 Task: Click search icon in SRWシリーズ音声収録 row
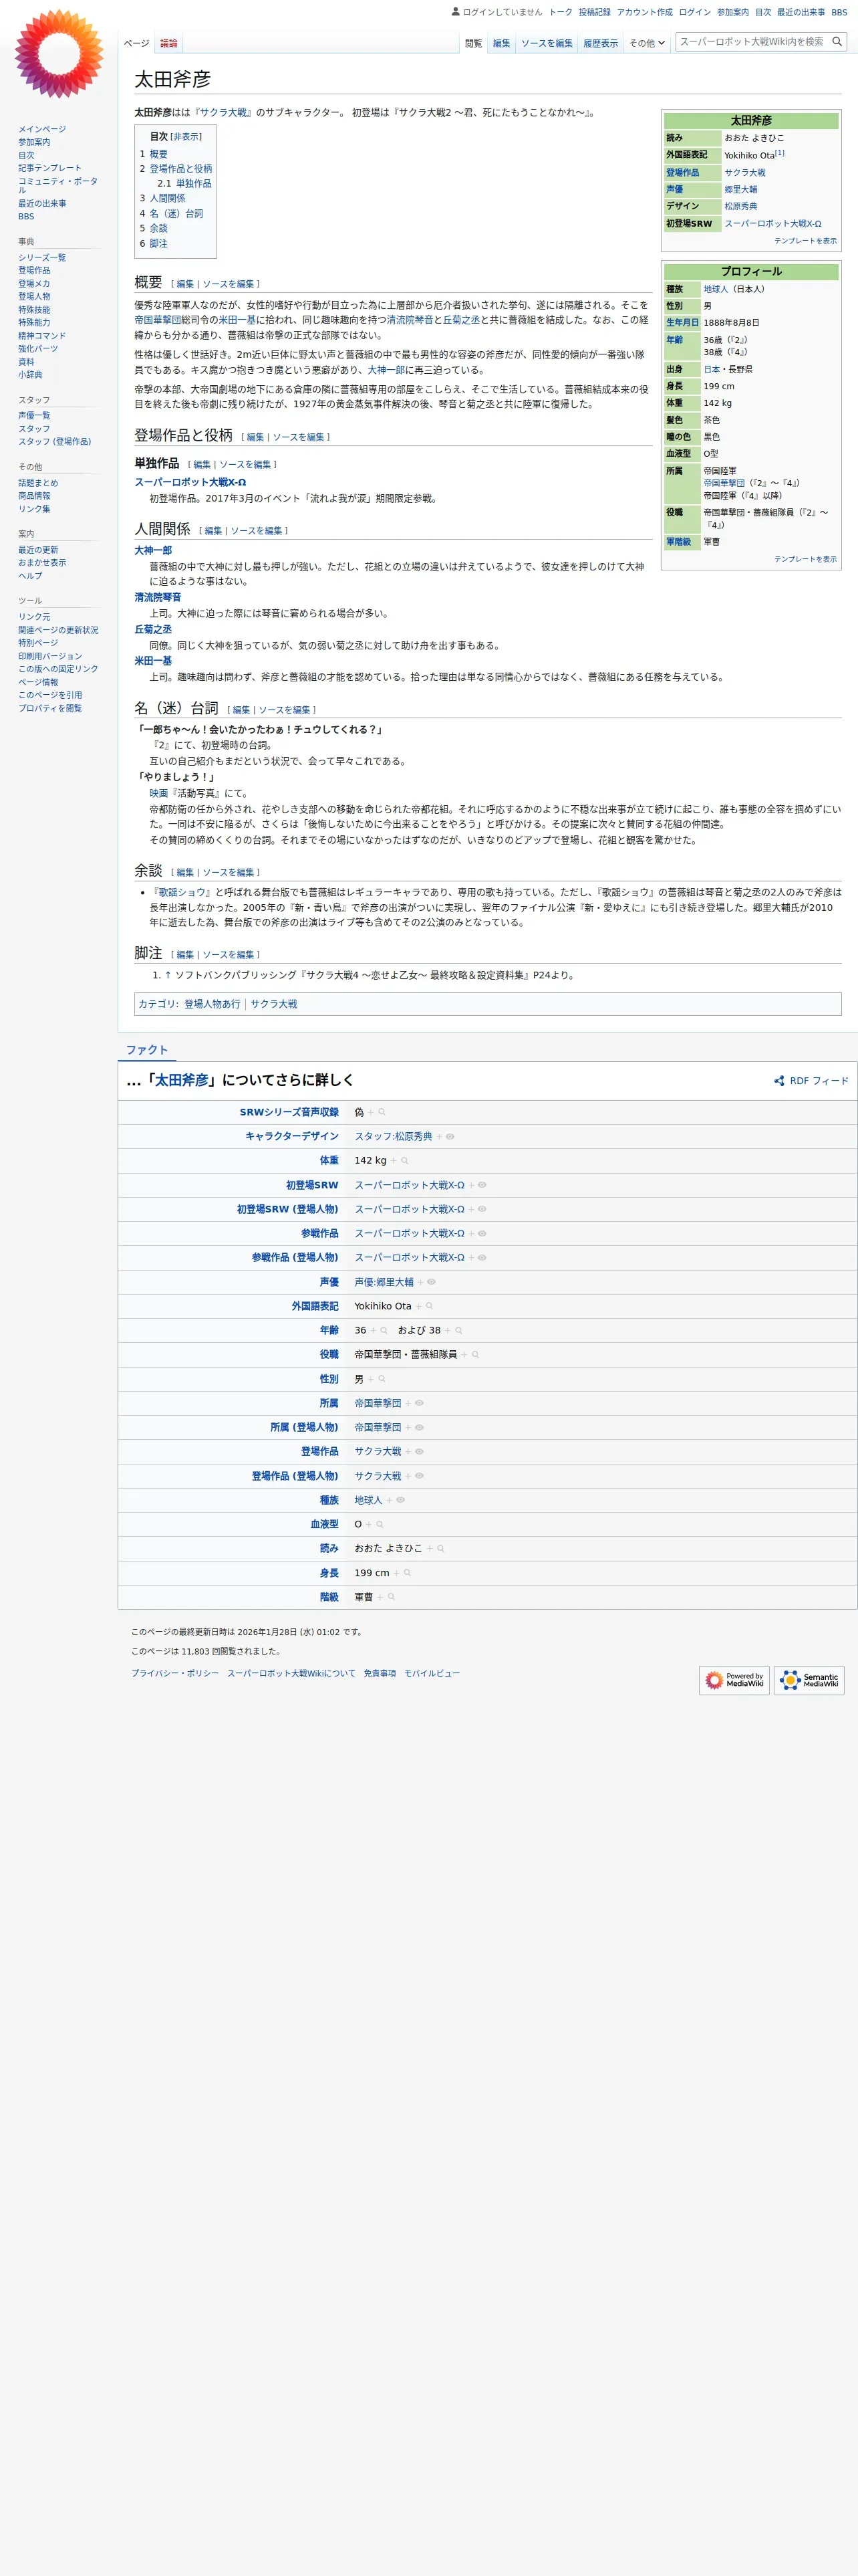click(382, 1112)
